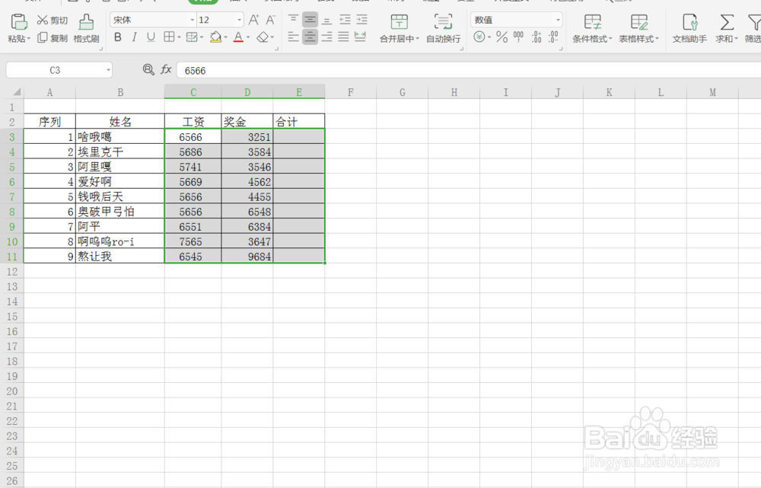
Task: Toggle Italic formatting
Action: click(x=134, y=37)
